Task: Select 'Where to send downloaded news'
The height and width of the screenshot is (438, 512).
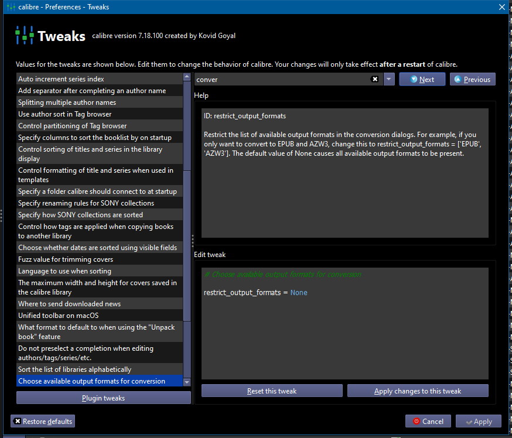Action: click(100, 304)
